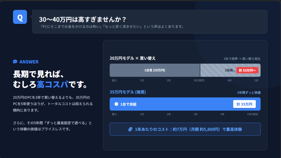Select the white 計 35万円 badge
Viewport: 281px width, 158px height.
pyautogui.click(x=244, y=104)
